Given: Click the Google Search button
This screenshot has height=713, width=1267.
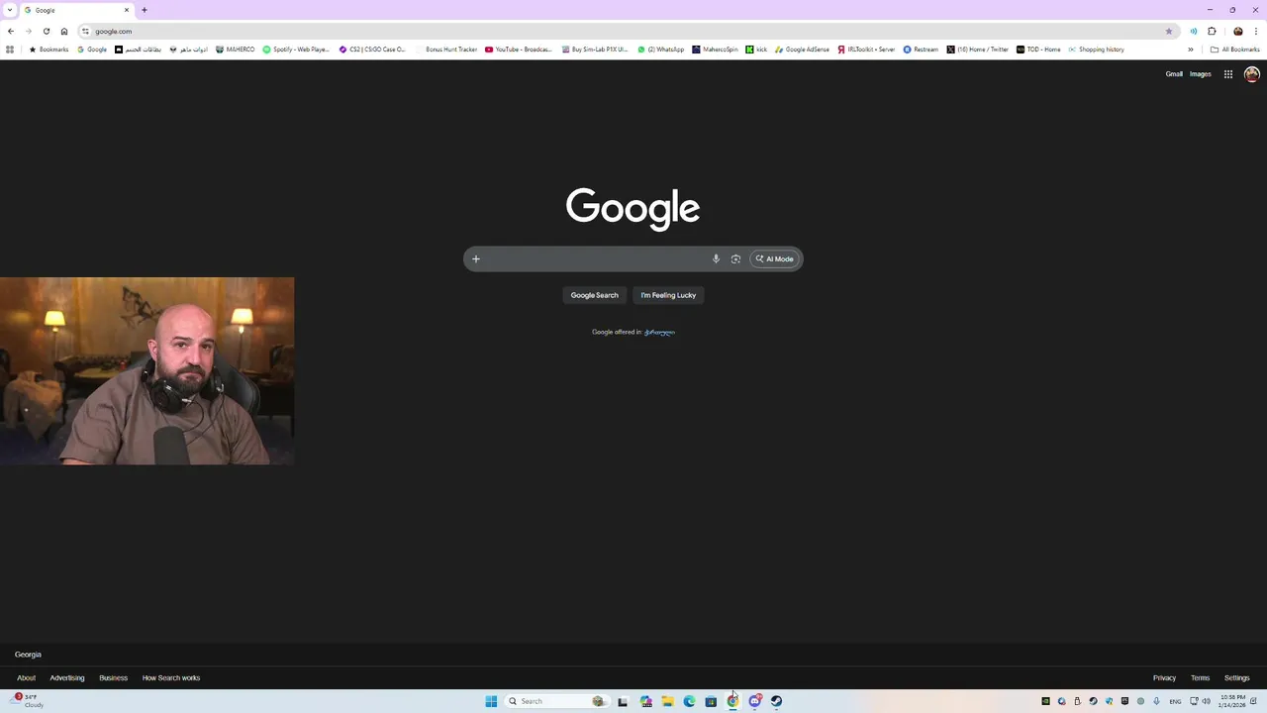Looking at the screenshot, I should (x=594, y=295).
